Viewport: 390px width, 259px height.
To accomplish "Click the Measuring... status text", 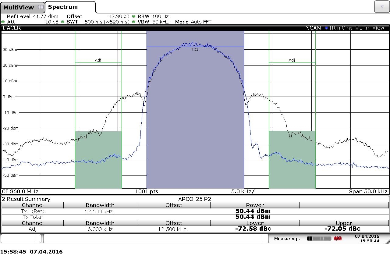I will point(288,239).
